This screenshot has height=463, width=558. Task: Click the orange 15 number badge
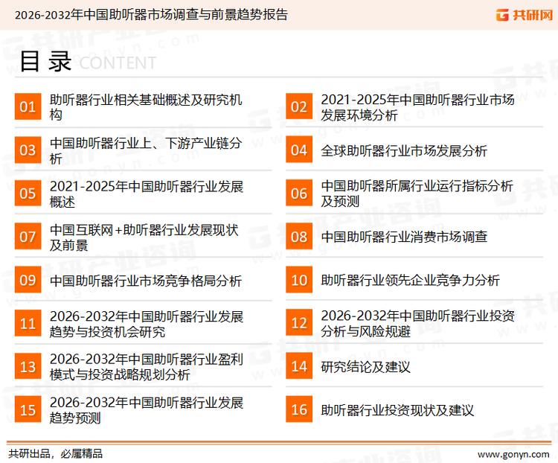[x=28, y=409]
